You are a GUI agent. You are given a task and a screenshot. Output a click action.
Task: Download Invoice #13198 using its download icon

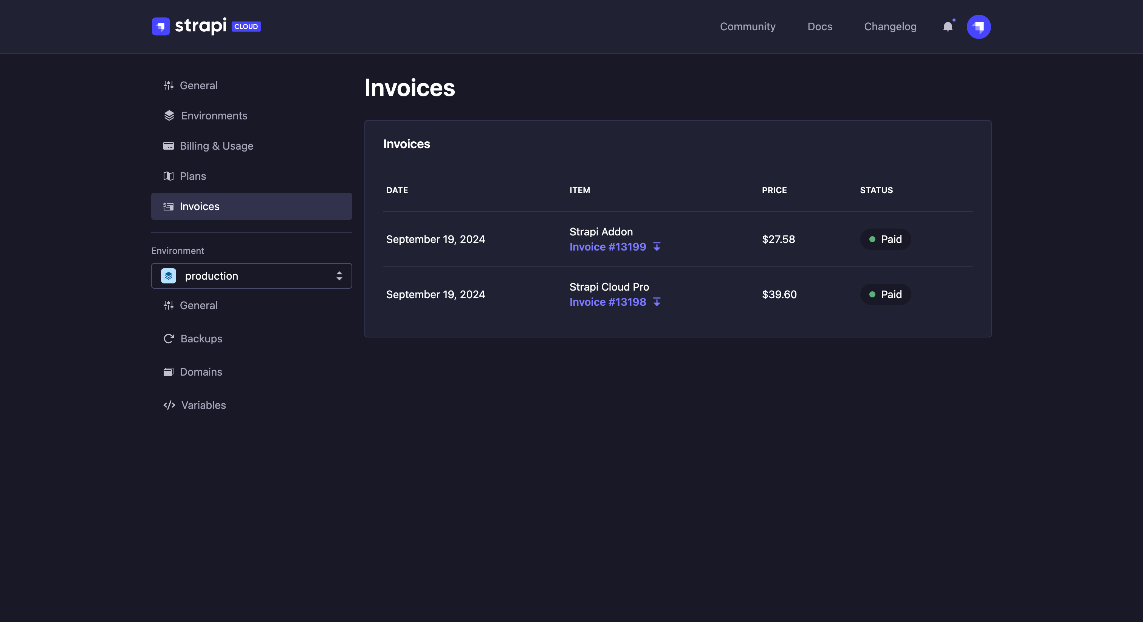pos(657,302)
